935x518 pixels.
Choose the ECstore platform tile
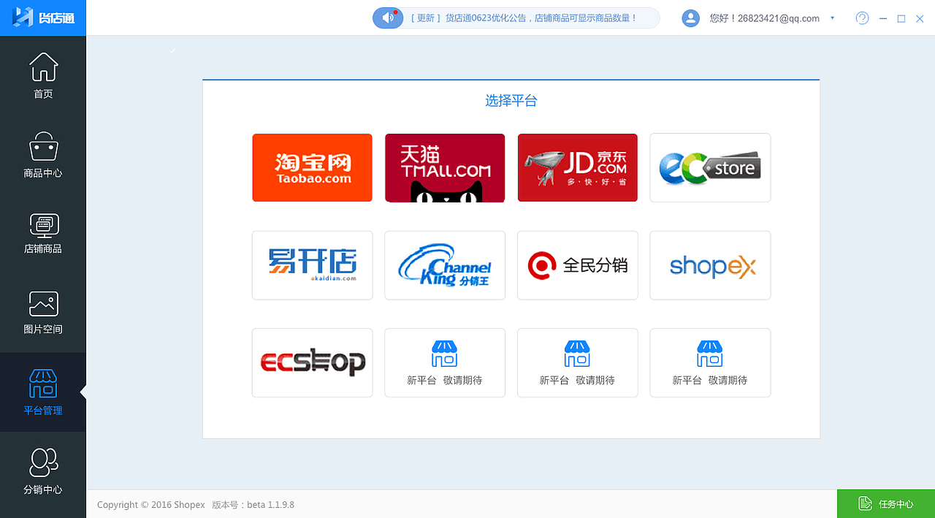click(x=710, y=167)
